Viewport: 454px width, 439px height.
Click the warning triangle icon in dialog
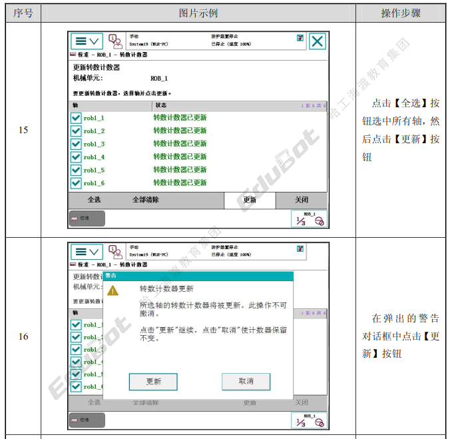coord(113,290)
